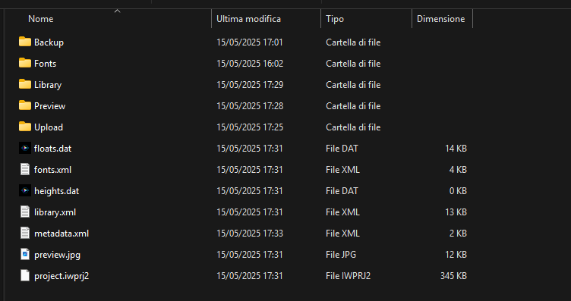
Task: Click the project.iwprj2 blank file icon
Action: click(25, 275)
